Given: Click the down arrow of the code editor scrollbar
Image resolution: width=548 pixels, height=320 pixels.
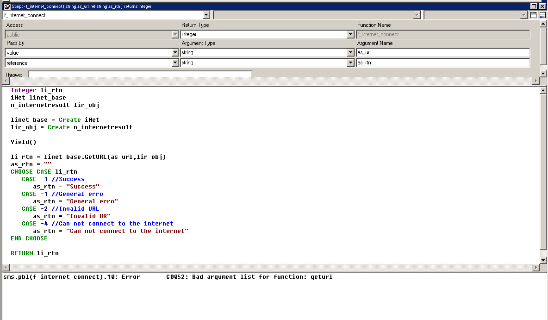Looking at the screenshot, I should [x=543, y=260].
